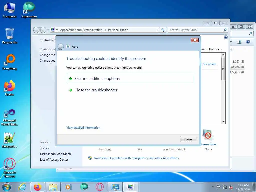Screen dimensions: 256x192
Task: Toggle preview pane in background Explorer window
Action: [239, 42]
